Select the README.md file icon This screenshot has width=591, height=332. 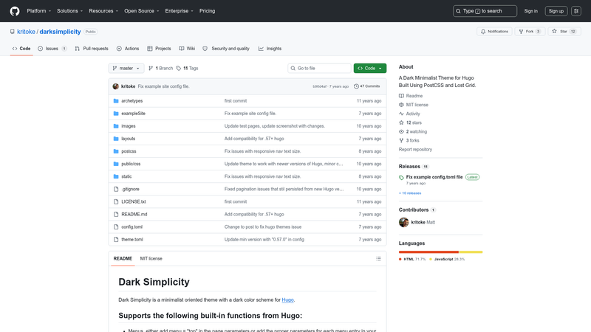(116, 214)
